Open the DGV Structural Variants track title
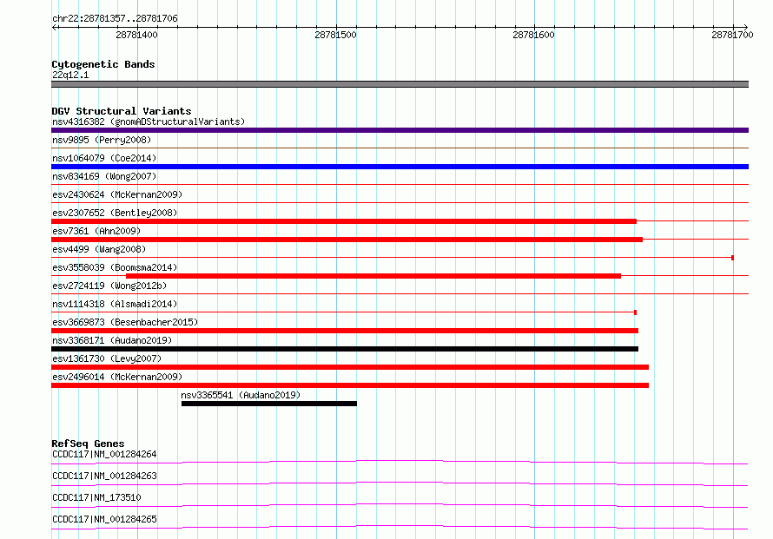 click(122, 111)
